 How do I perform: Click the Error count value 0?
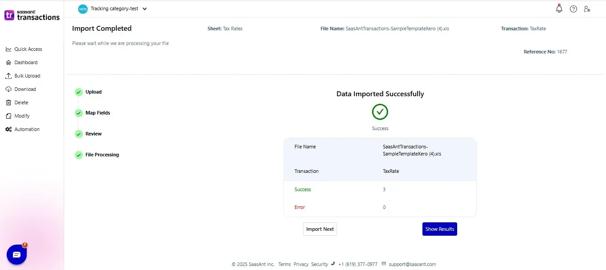(384, 207)
